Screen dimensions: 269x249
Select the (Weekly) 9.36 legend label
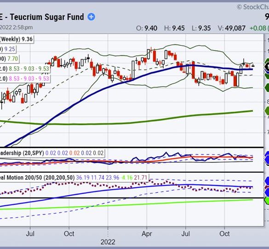click(x=16, y=39)
